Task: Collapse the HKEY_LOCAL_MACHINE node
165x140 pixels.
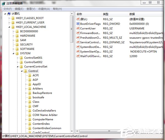Action: point(9,27)
